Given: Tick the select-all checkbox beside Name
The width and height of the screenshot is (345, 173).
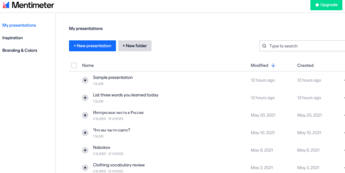Looking at the screenshot, I should [x=74, y=65].
